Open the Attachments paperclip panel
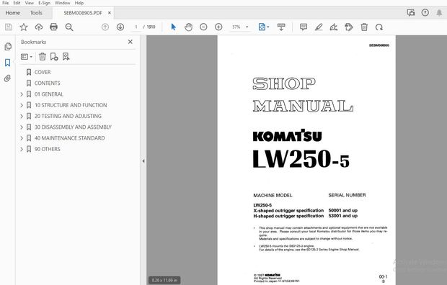447x285 pixels. coord(8,78)
